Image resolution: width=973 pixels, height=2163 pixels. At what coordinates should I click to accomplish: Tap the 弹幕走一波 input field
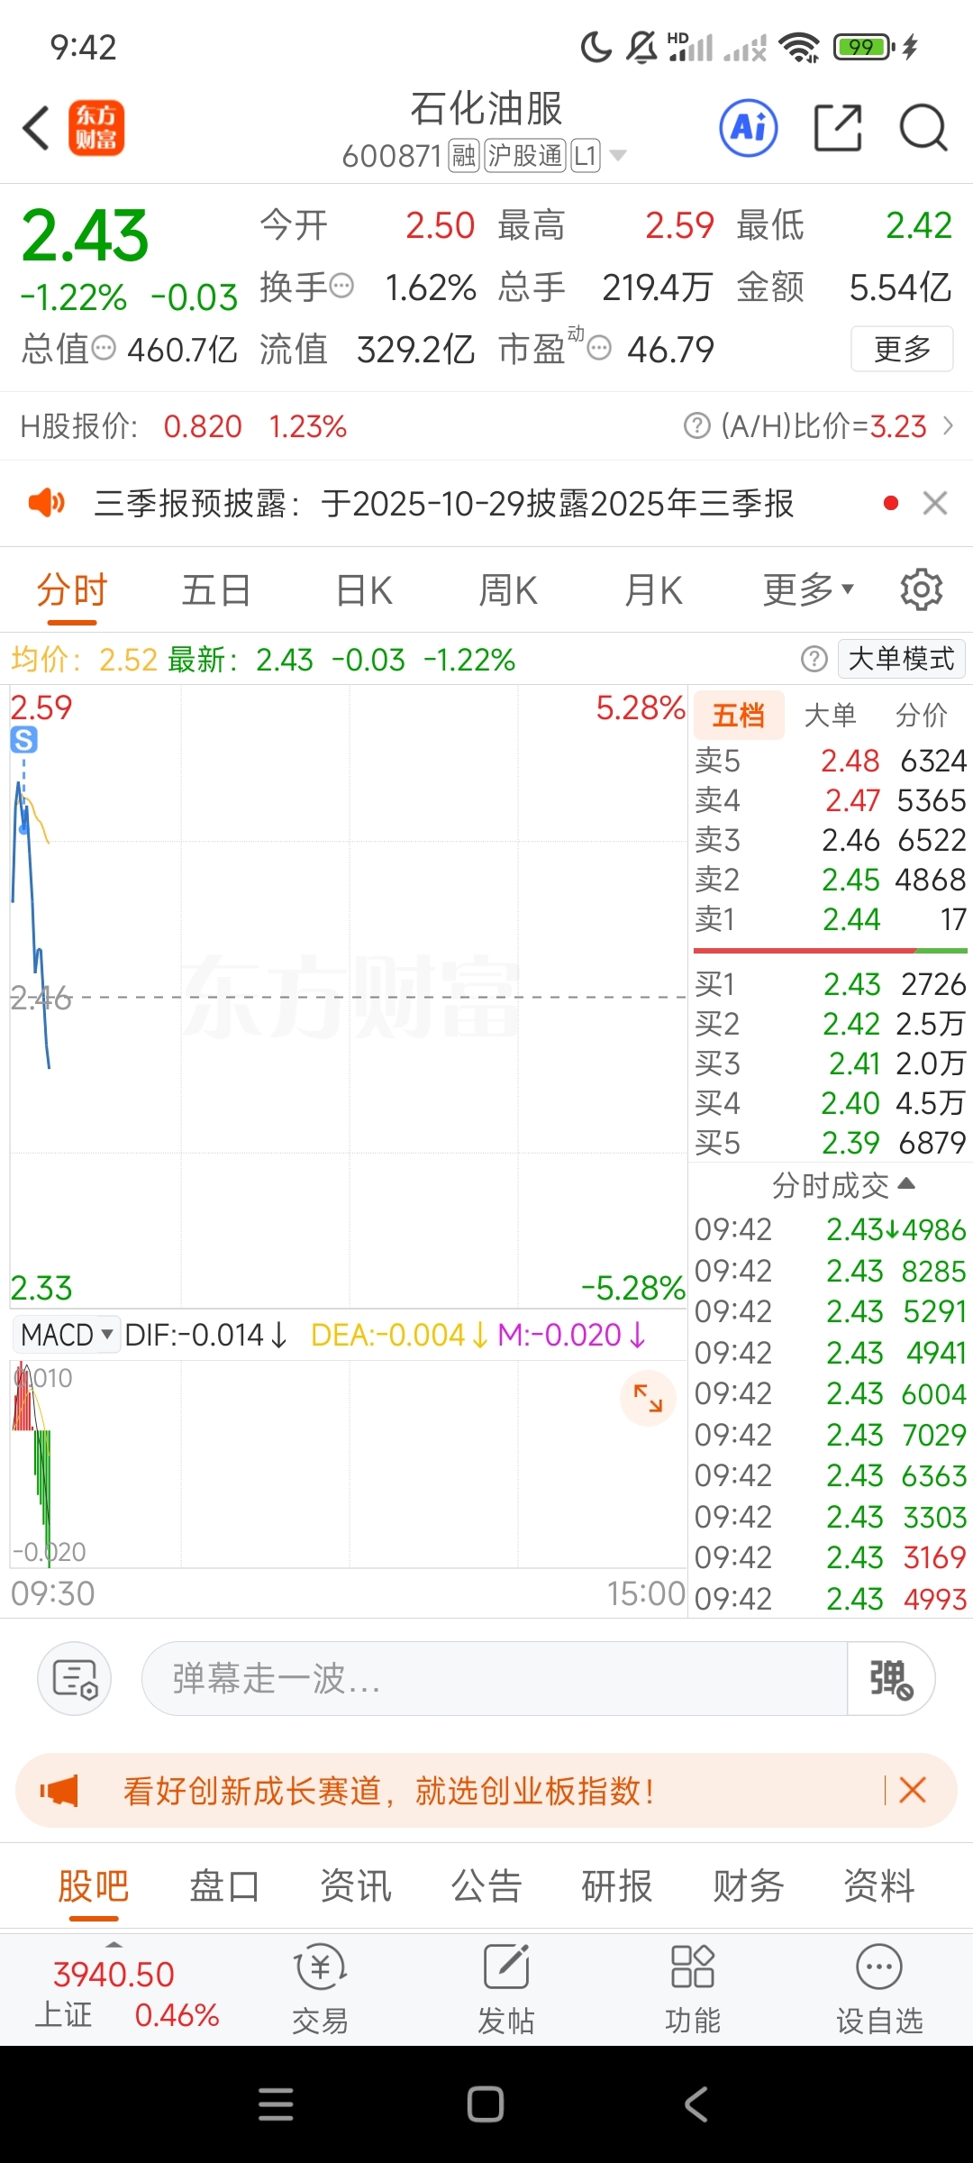pos(494,1678)
